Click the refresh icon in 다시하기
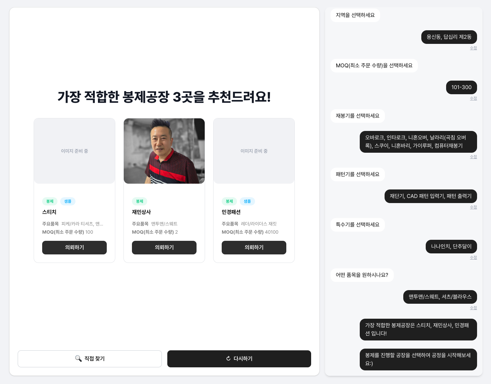Screen dimensions: 491x384 228,358
